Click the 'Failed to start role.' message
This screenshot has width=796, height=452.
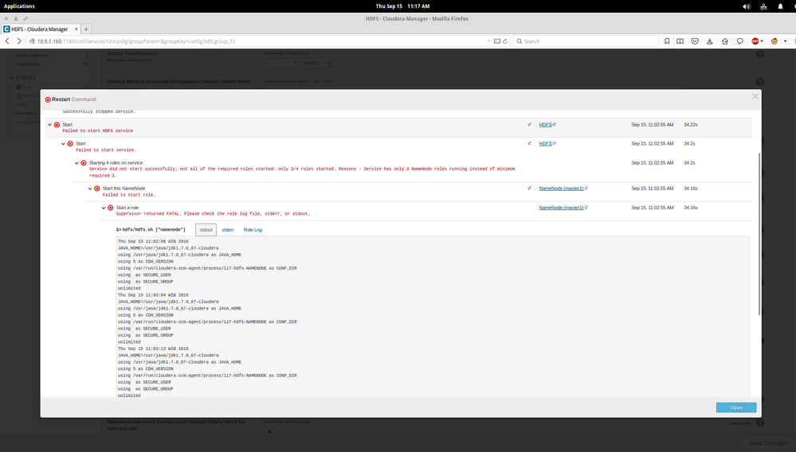(129, 195)
